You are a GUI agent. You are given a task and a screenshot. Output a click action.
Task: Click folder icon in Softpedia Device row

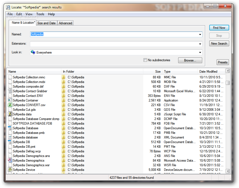[x=63, y=169]
